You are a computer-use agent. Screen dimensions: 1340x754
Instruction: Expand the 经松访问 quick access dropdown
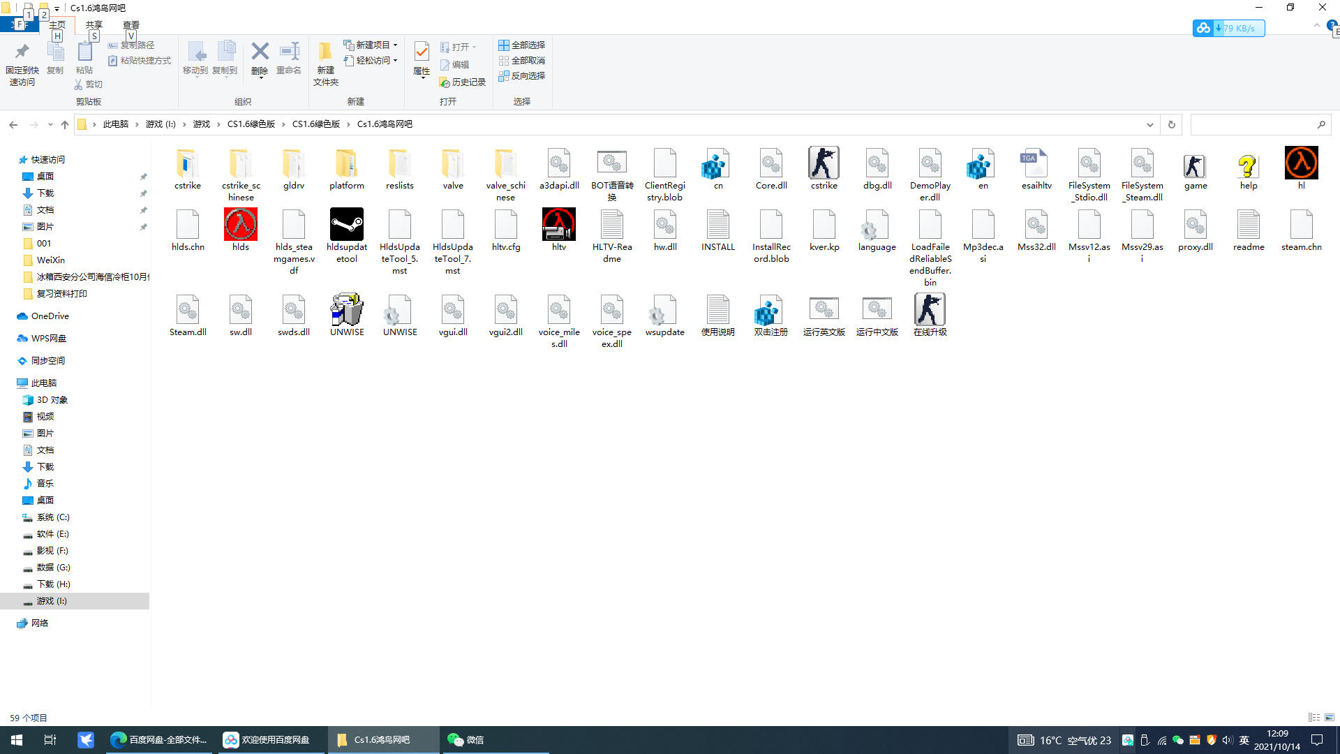coord(395,60)
